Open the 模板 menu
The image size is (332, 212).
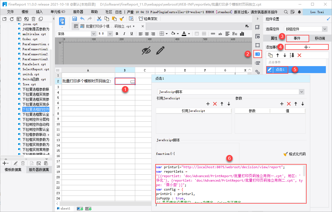pos(25,12)
